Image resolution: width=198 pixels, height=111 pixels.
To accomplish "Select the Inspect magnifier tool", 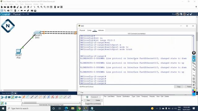I will [5, 10].
